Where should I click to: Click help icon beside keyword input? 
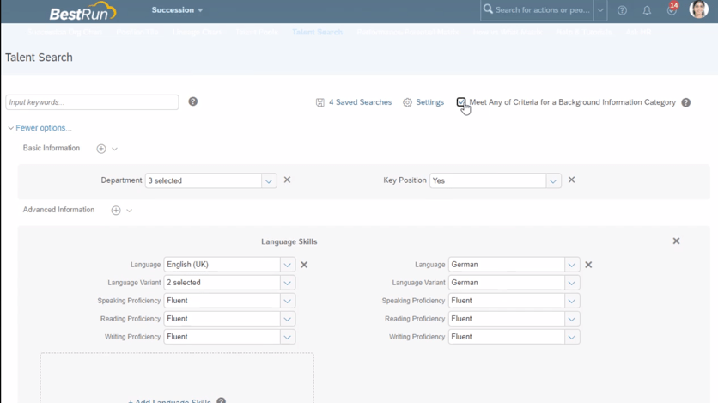click(x=192, y=101)
